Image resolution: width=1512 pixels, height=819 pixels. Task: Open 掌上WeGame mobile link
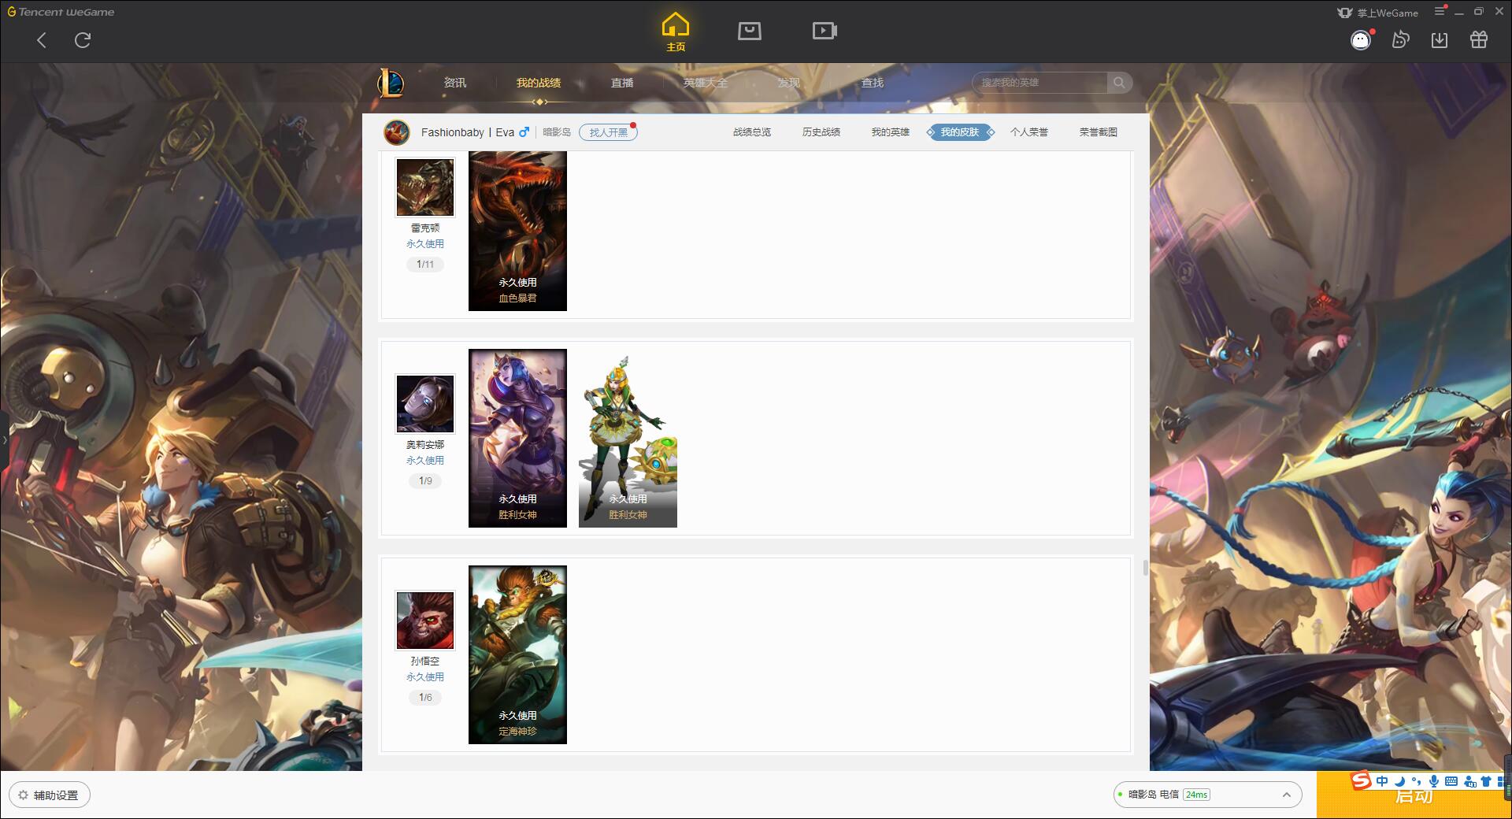1378,13
